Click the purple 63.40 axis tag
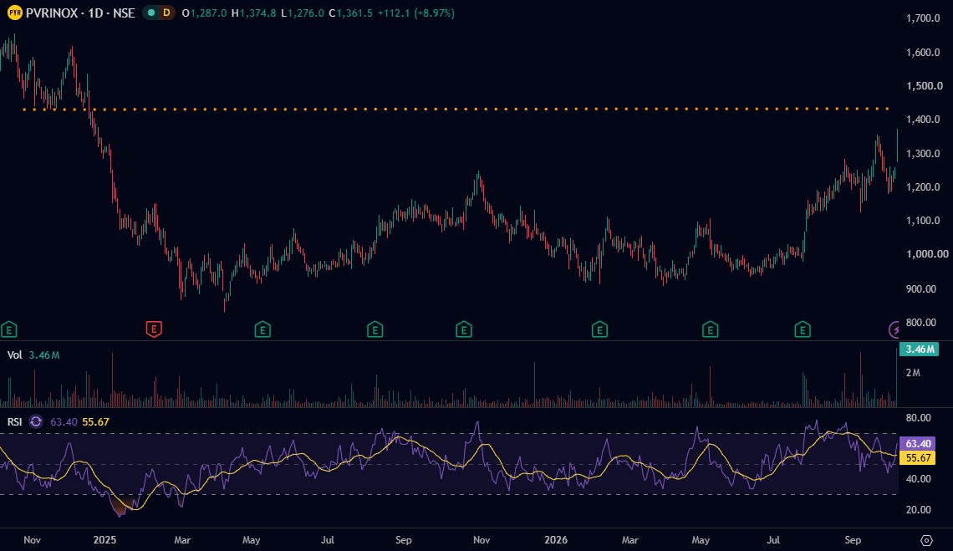 (x=917, y=444)
